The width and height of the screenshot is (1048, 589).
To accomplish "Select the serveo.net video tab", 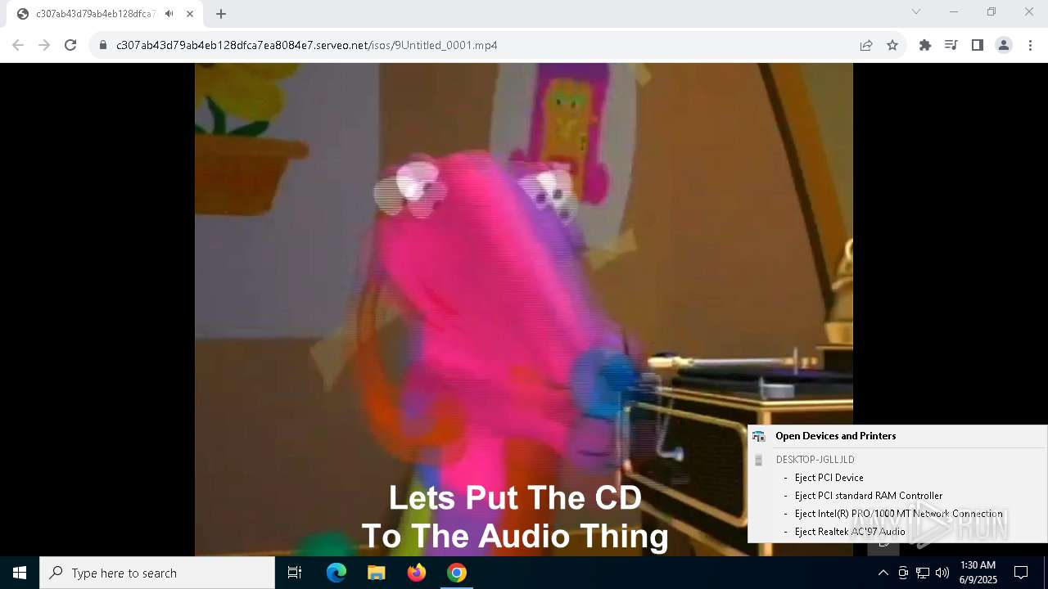I will pyautogui.click(x=105, y=14).
